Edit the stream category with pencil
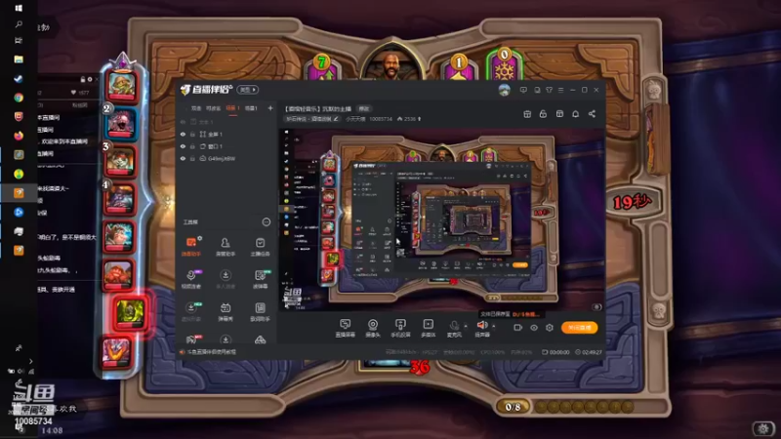This screenshot has width=781, height=439. point(336,119)
